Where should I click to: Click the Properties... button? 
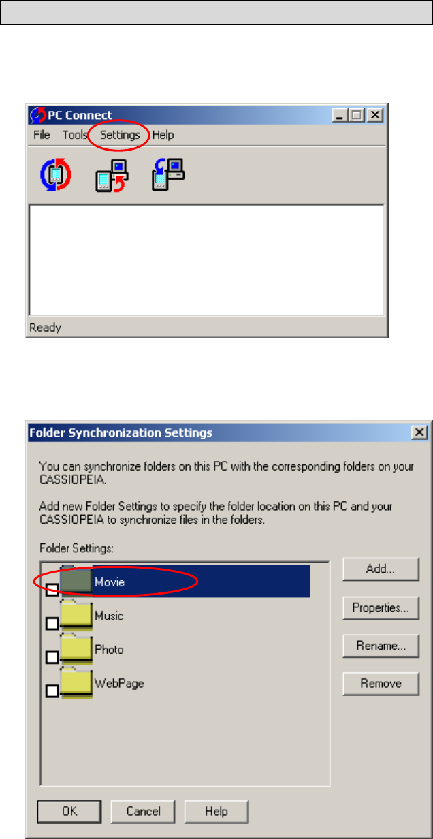tap(381, 607)
